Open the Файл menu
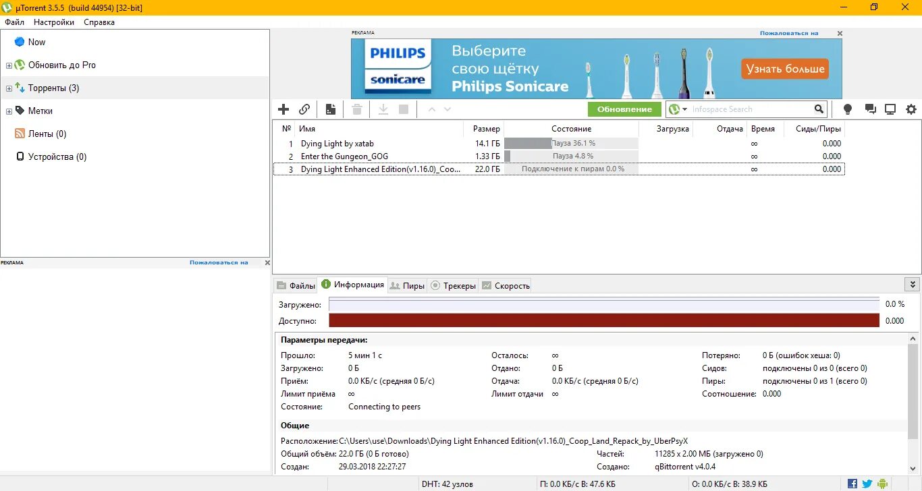Image resolution: width=922 pixels, height=491 pixels. point(14,22)
